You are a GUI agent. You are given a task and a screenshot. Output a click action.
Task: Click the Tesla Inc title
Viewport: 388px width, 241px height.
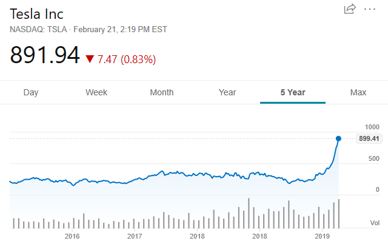pyautogui.click(x=36, y=14)
